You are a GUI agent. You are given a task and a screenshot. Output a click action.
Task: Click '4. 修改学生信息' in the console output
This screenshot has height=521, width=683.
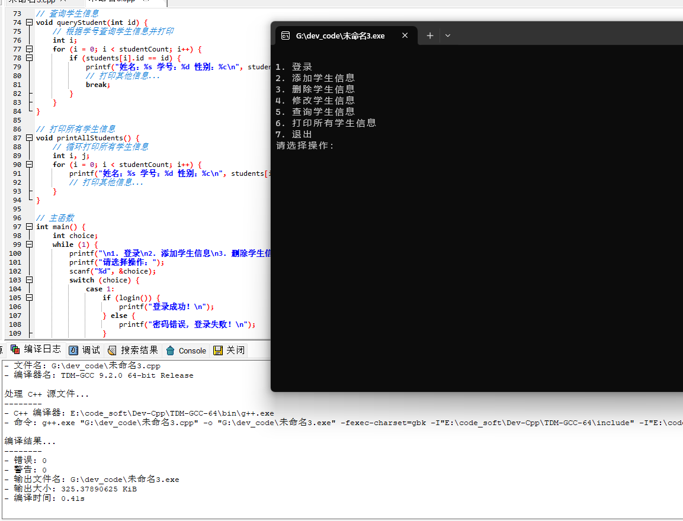pos(315,101)
